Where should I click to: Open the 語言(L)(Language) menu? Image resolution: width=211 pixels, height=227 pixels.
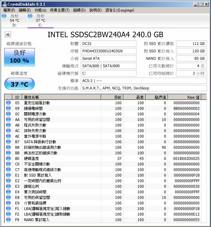pos(120,10)
